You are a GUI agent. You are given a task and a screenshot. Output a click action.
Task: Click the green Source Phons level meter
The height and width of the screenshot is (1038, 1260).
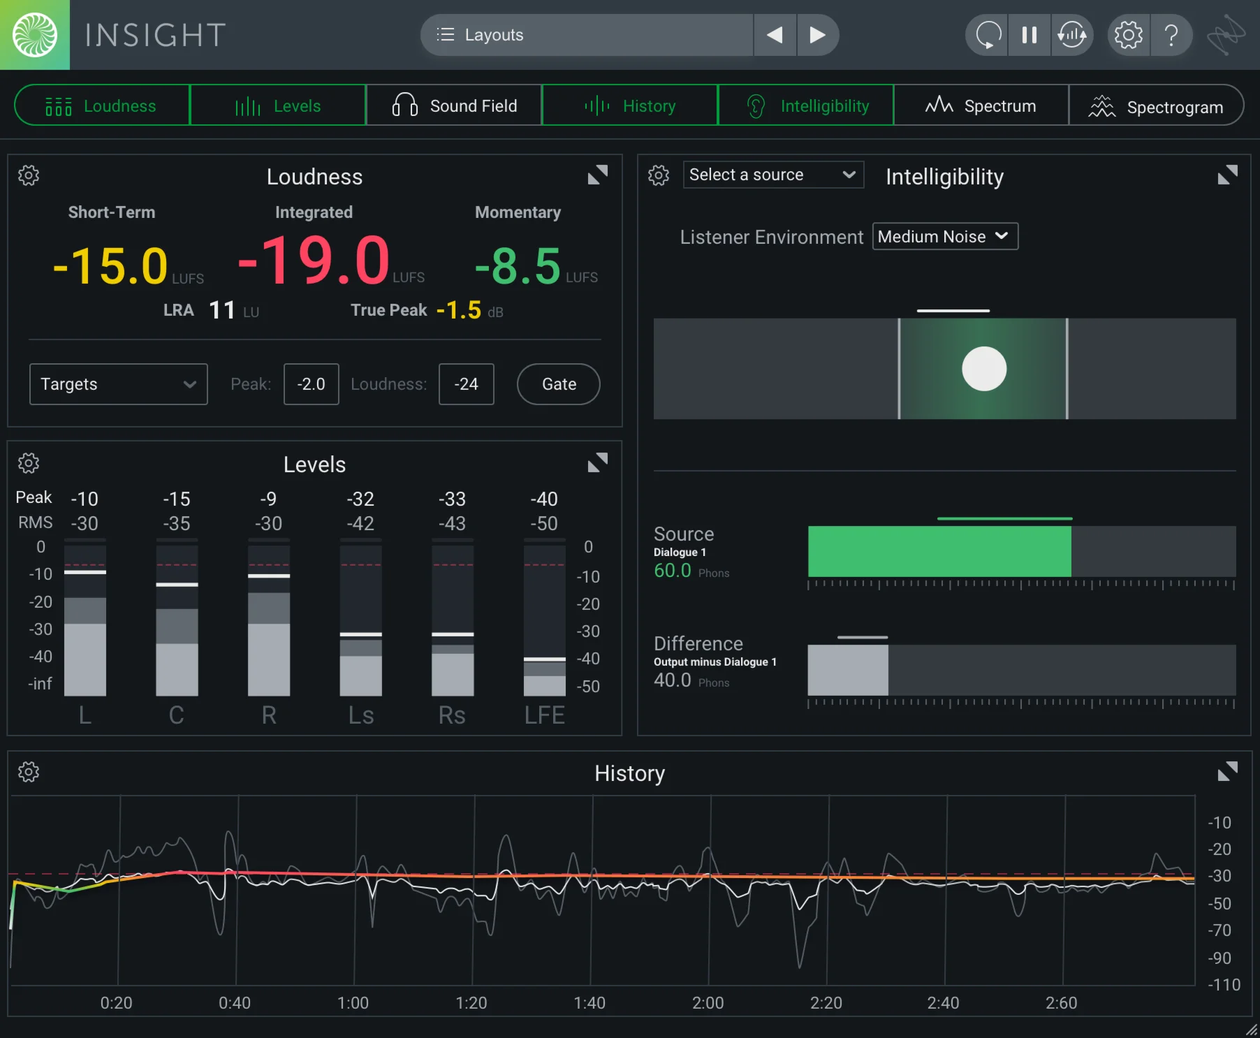click(x=939, y=552)
